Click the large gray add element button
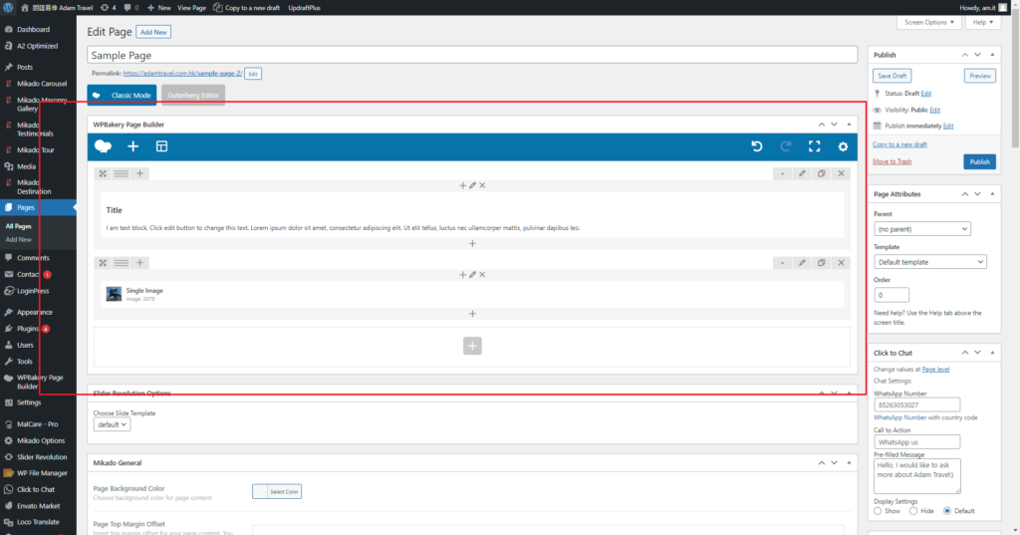Image resolution: width=1020 pixels, height=535 pixels. [472, 346]
